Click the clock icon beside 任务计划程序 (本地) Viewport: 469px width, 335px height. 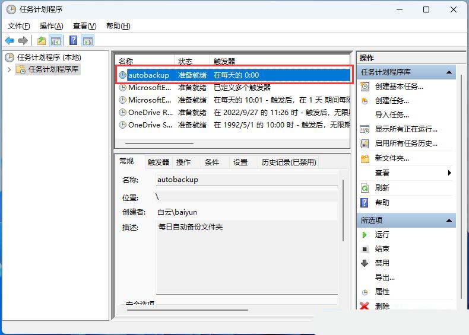tap(9, 57)
